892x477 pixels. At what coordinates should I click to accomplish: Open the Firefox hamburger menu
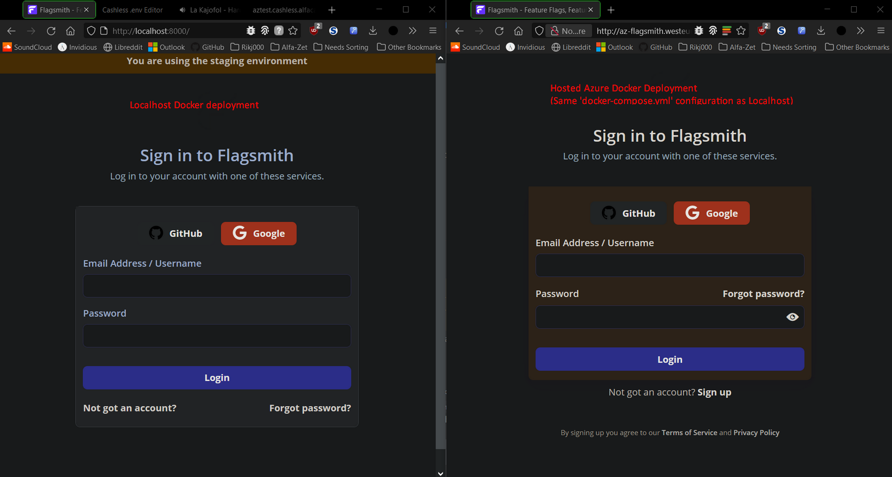coord(433,30)
